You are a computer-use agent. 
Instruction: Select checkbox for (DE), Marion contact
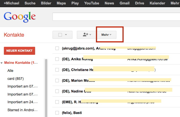(x=57, y=81)
